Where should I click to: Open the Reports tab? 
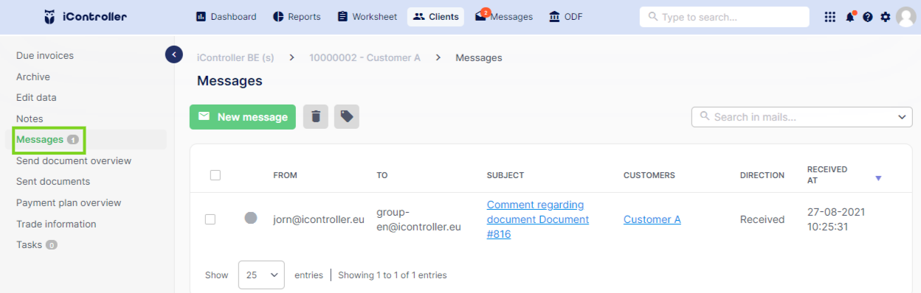pos(297,16)
